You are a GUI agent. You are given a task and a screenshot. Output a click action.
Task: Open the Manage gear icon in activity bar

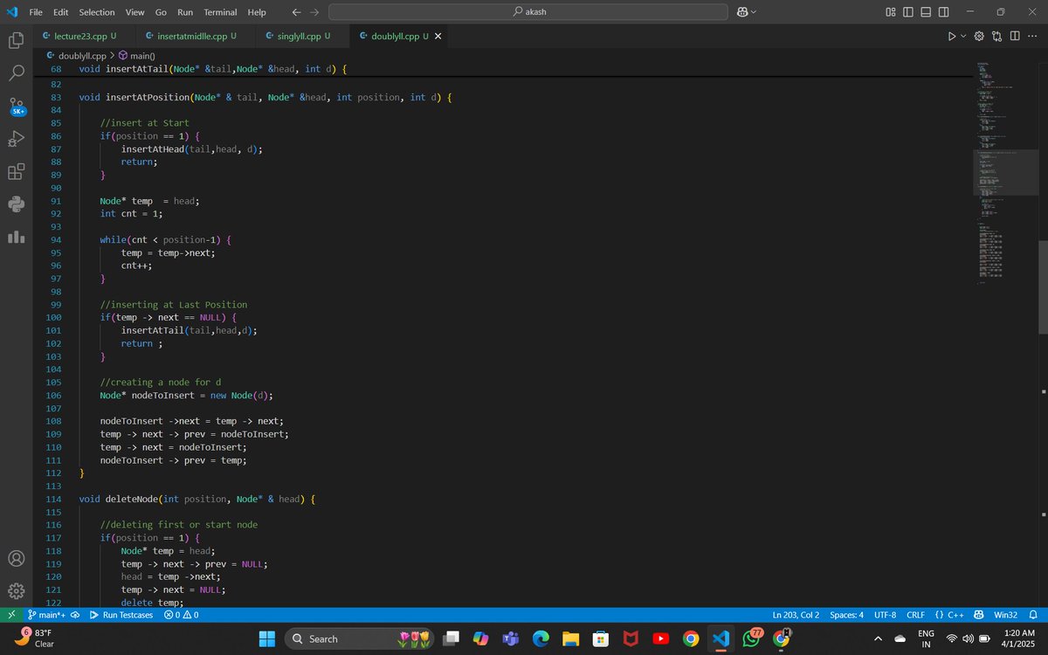[16, 590]
